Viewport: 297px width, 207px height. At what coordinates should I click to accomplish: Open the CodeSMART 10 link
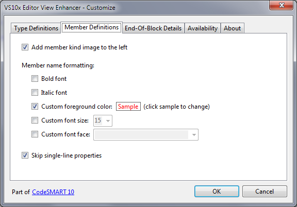pyautogui.click(x=53, y=192)
